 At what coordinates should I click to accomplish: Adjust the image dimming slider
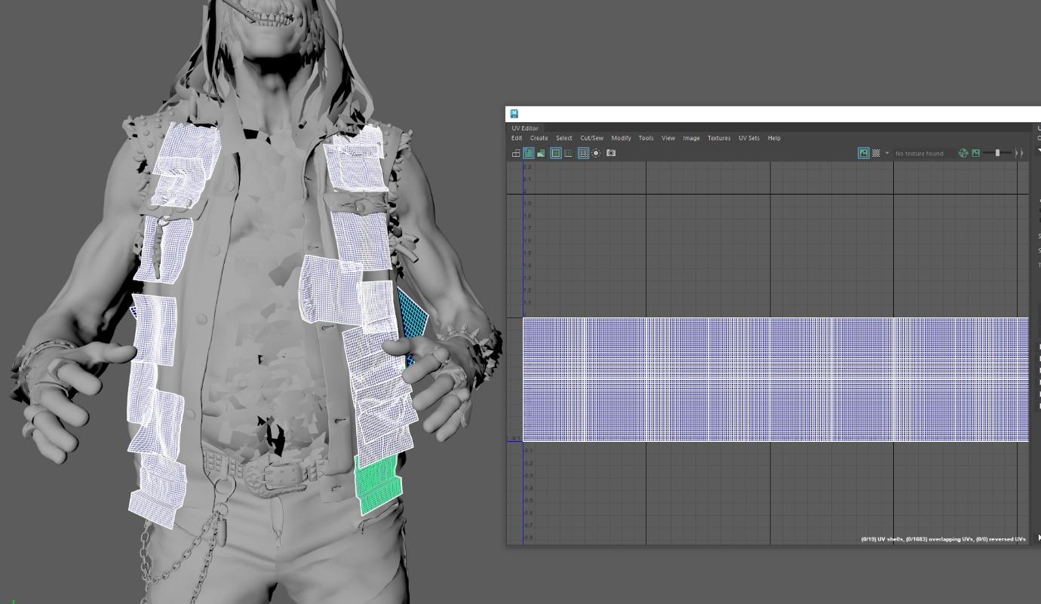coord(997,153)
